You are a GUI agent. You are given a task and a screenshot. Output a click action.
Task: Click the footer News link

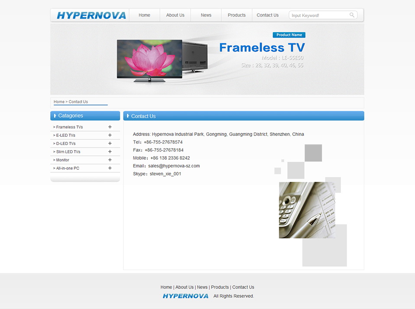pyautogui.click(x=202, y=287)
